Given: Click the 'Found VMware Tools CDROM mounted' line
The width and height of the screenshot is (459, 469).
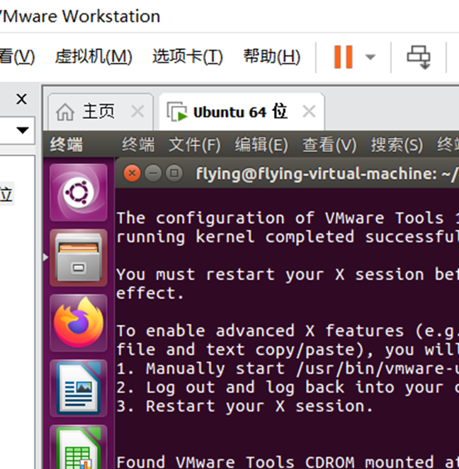Looking at the screenshot, I should 288,462.
